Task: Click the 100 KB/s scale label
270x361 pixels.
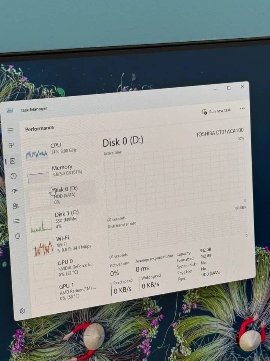Action: (240, 208)
